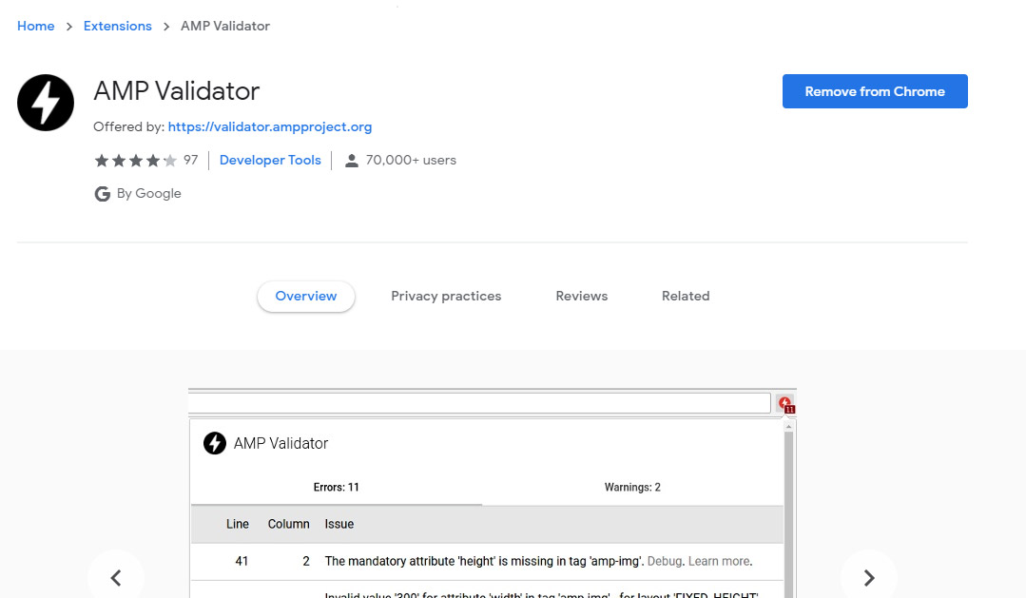
Task: Click the Issue column header
Action: (x=339, y=524)
